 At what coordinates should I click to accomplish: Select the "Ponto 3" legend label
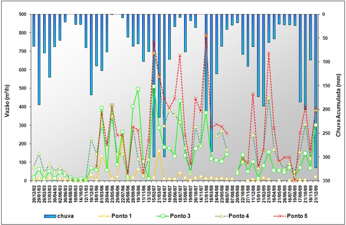point(182,216)
